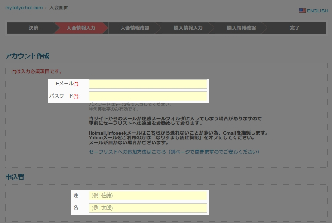Focus the パスワード input field
Image resolution: width=332 pixels, height=223 pixels.
point(148,96)
